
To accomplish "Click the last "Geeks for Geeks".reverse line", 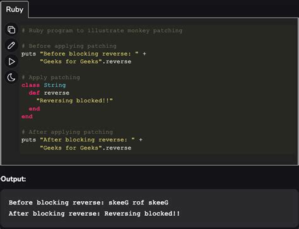I will [x=86, y=148].
